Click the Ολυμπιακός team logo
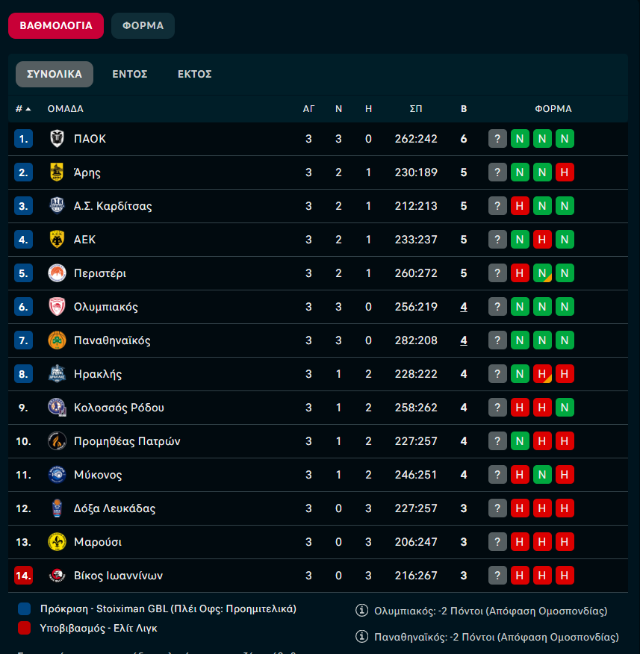Image resolution: width=640 pixels, height=654 pixels. [57, 307]
